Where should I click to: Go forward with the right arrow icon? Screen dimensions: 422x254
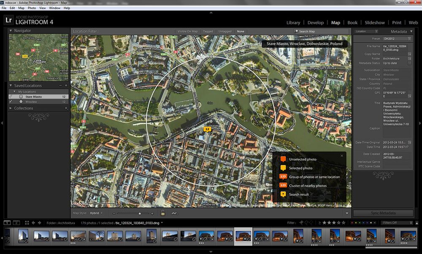[40, 223]
